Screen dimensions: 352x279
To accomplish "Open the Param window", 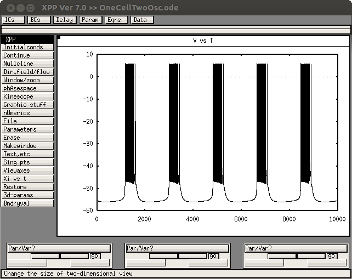I will 90,20.
